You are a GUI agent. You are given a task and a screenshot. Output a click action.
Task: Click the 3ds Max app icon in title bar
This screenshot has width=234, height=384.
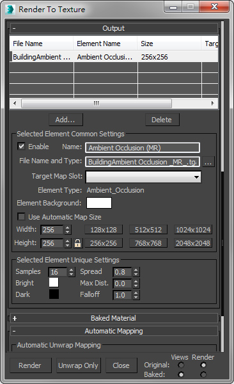coord(10,10)
